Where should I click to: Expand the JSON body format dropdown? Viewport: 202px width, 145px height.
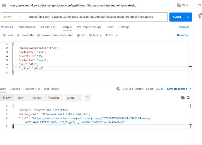[x=112, y=35]
